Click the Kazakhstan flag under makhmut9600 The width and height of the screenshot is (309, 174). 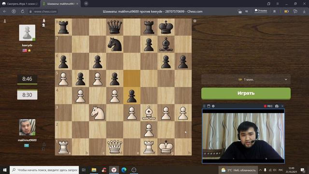(27, 145)
